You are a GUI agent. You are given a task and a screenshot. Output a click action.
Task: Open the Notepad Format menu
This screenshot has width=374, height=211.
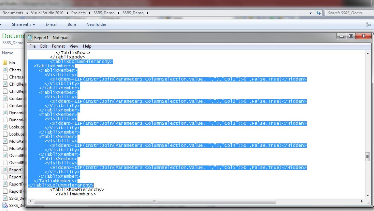click(58, 46)
